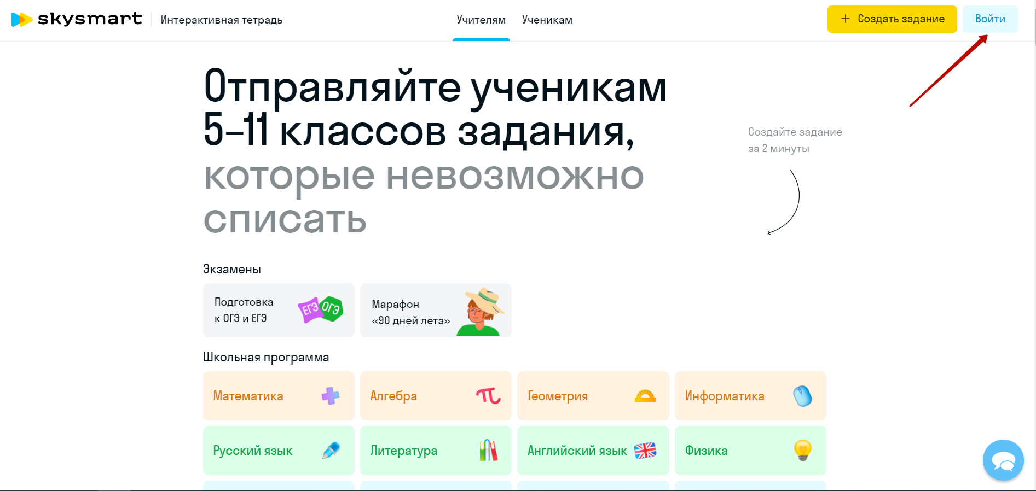Click the Войти button
Viewport: 1036px width, 491px height.
(990, 19)
